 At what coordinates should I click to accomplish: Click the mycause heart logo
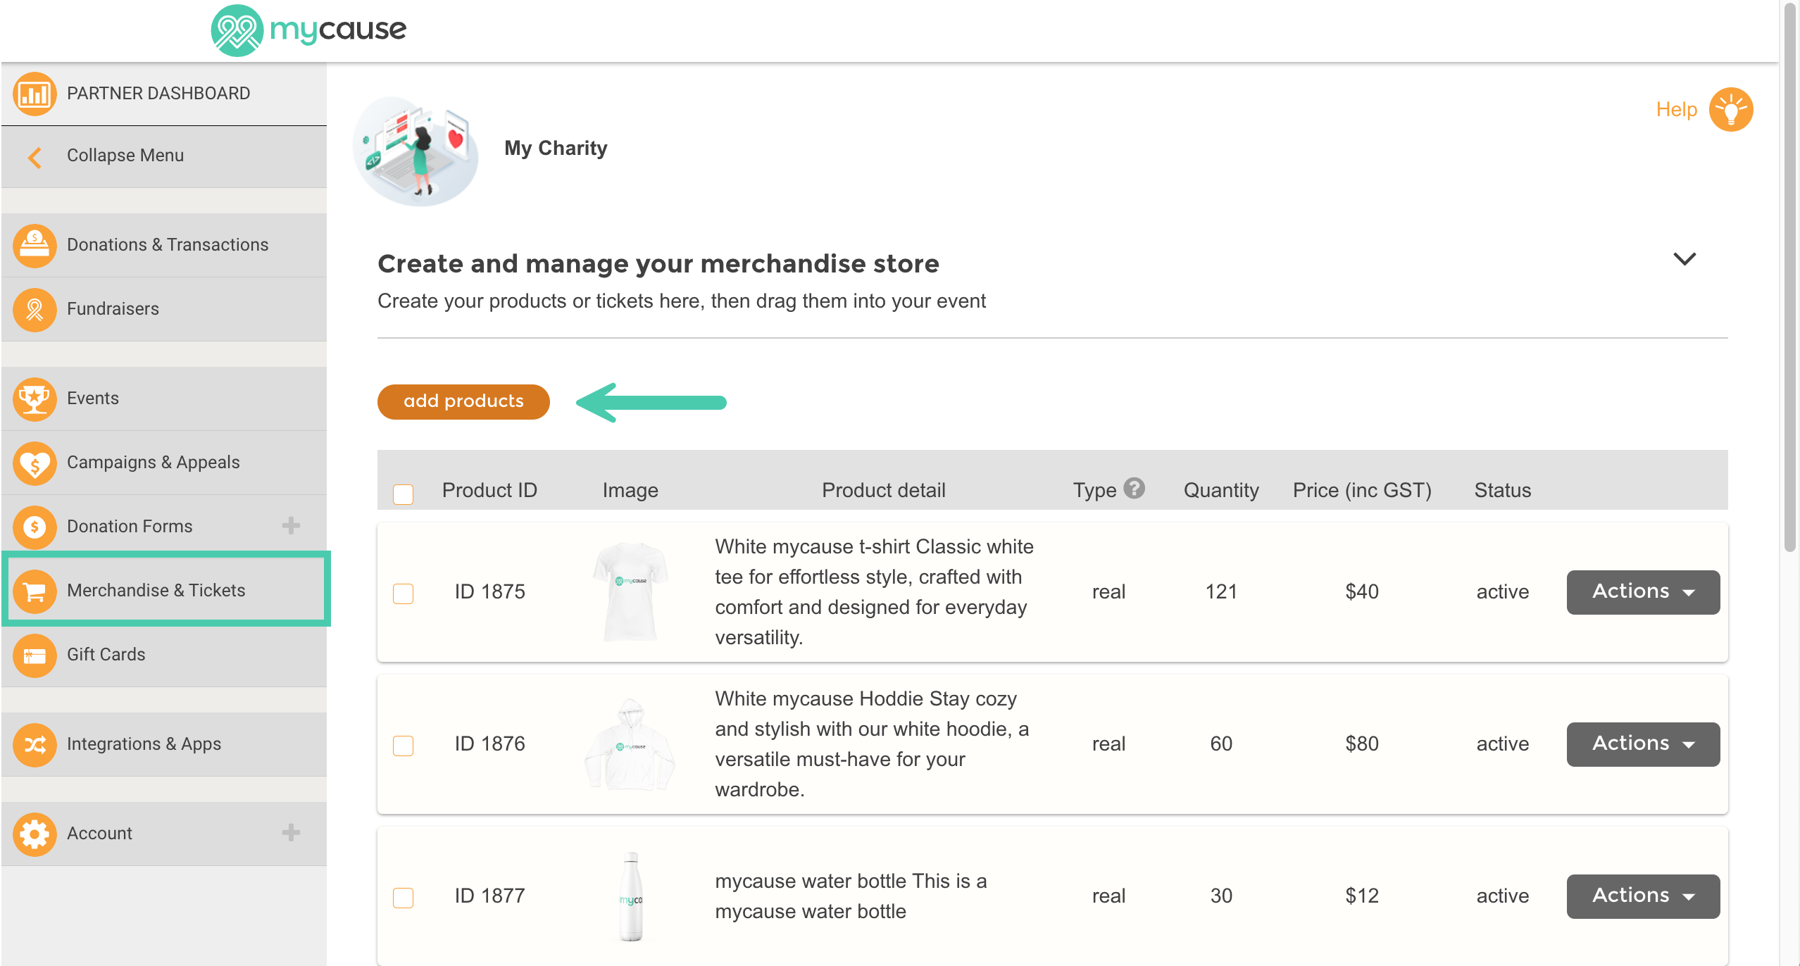point(237,30)
